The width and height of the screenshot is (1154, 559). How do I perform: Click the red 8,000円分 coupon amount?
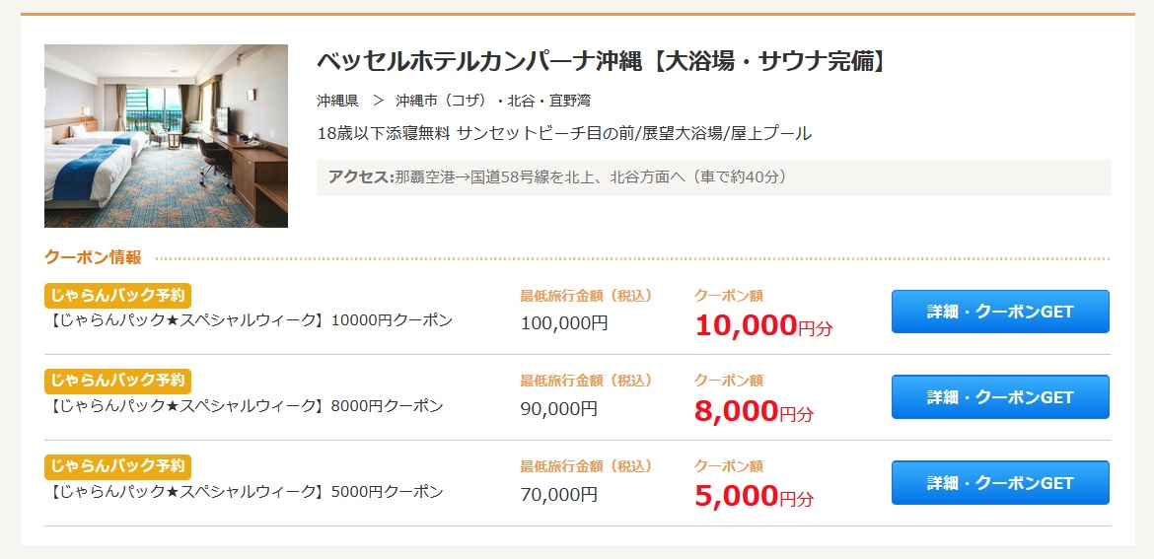[754, 410]
